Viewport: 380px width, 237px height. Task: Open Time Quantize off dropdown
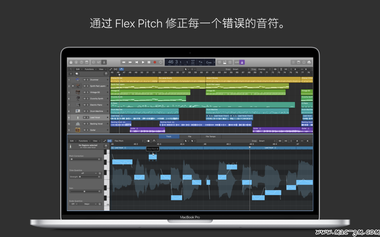pyautogui.click(x=84, y=173)
